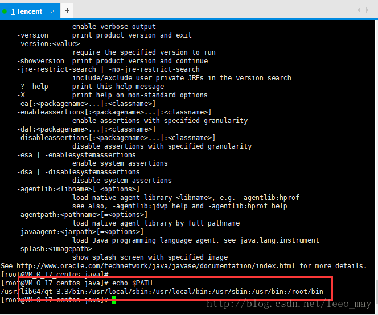Click the '-esa | -enablesystemassertions' line

[x=76, y=155]
